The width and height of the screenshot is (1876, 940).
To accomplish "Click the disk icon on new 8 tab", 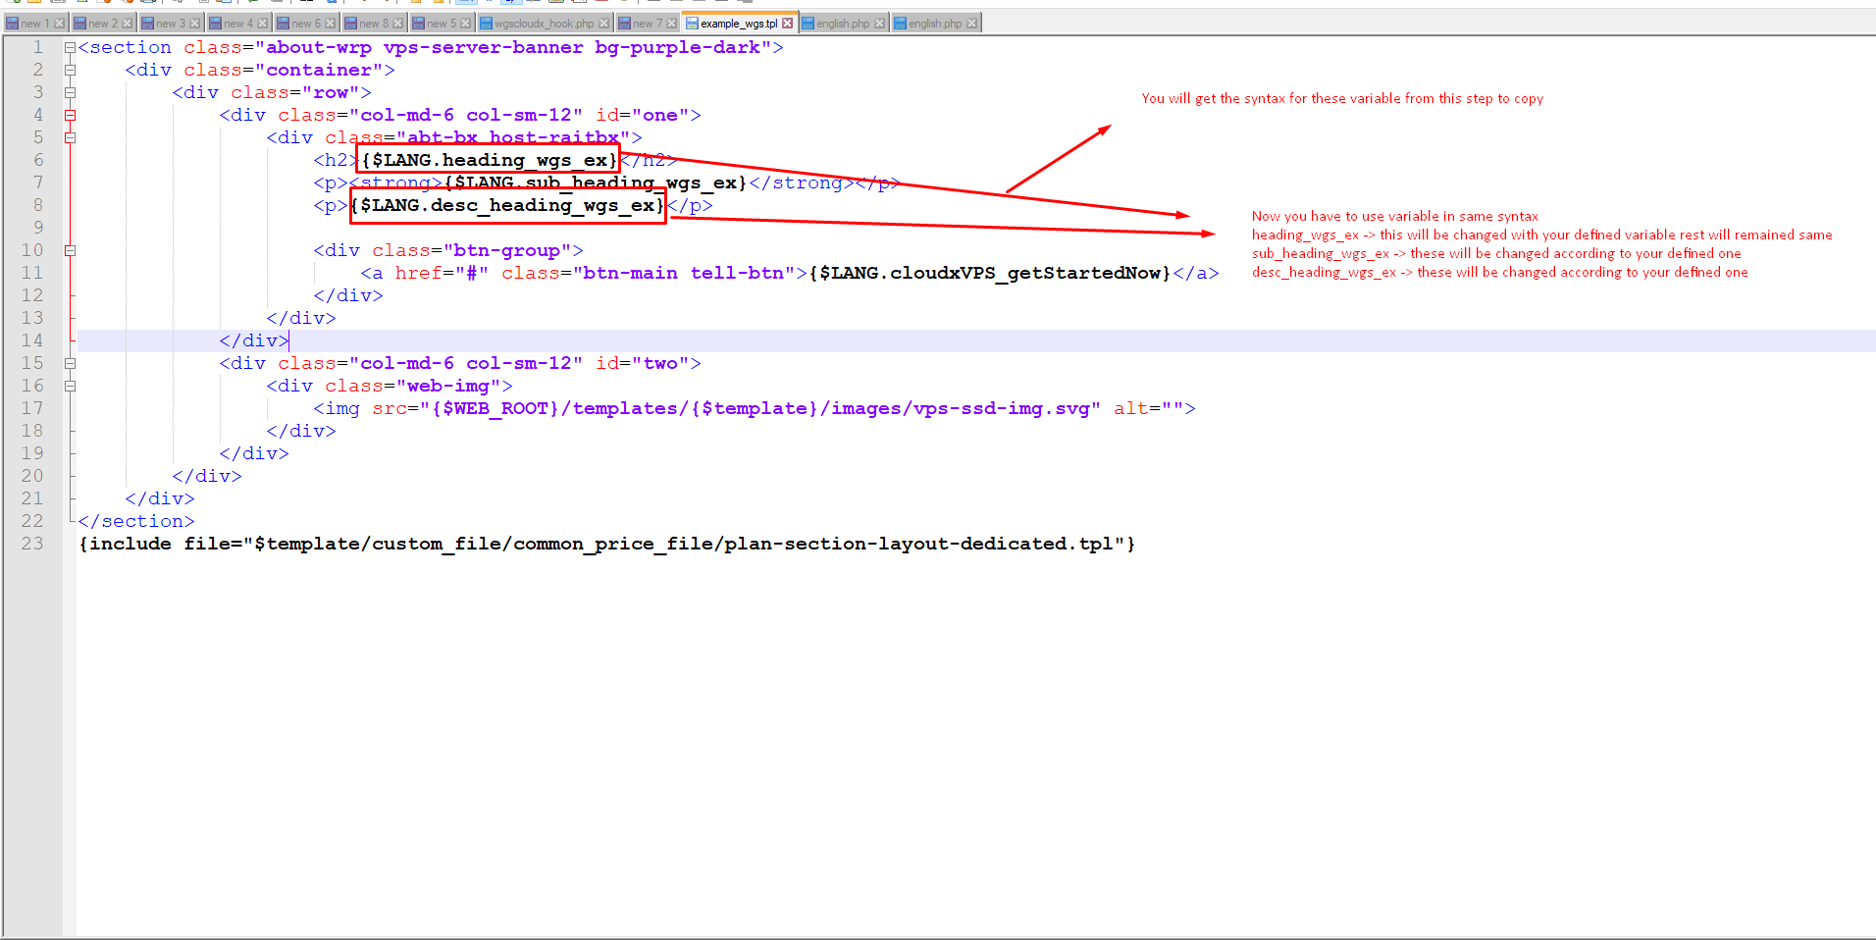I will pyautogui.click(x=350, y=24).
